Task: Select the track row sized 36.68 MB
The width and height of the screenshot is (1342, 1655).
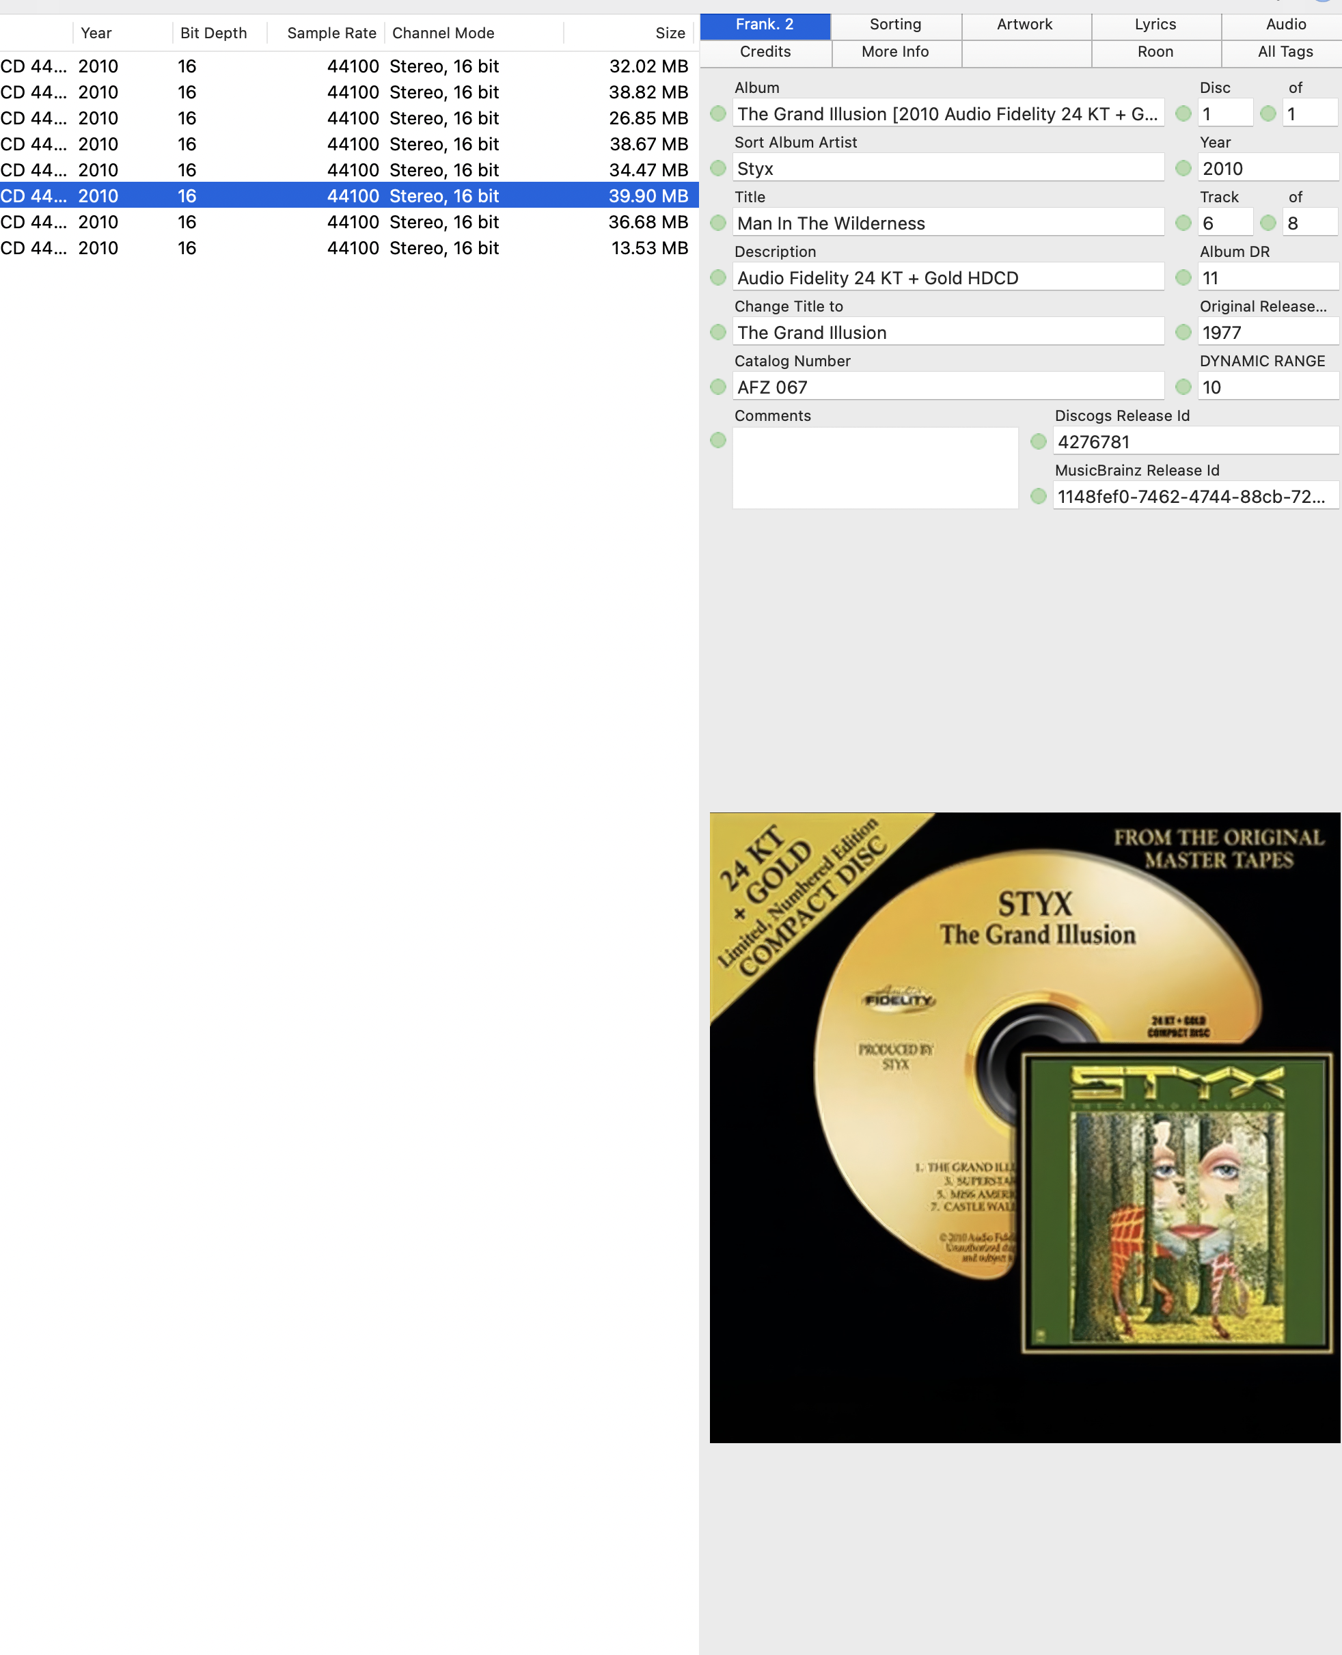Action: click(349, 222)
